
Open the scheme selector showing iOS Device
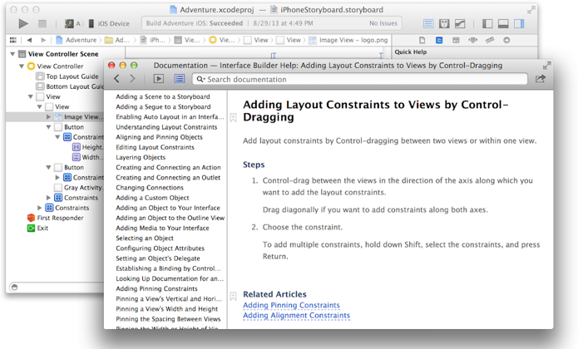109,23
